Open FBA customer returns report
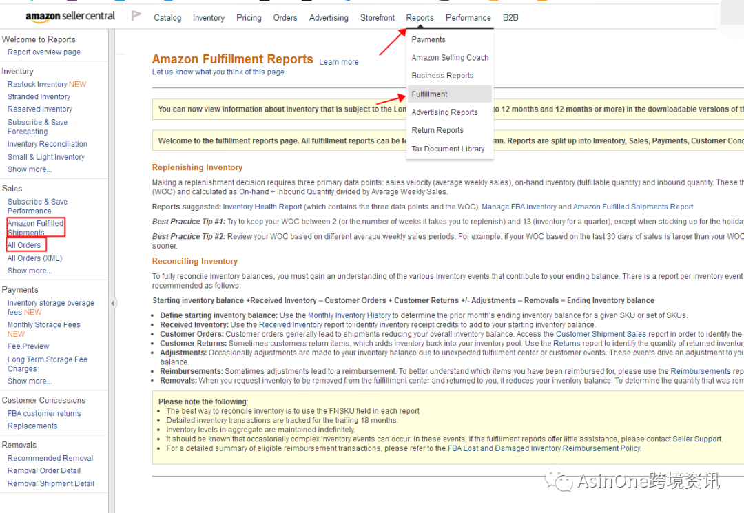Viewport: 744px width, 513px height. pos(44,413)
